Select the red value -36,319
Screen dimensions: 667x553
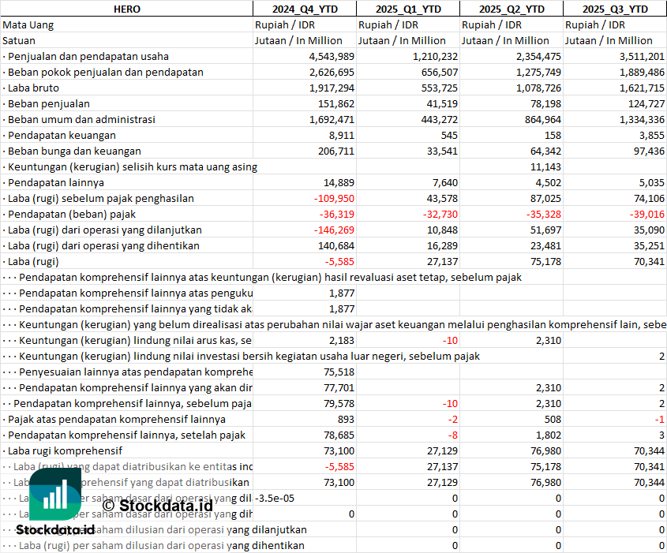coord(337,214)
